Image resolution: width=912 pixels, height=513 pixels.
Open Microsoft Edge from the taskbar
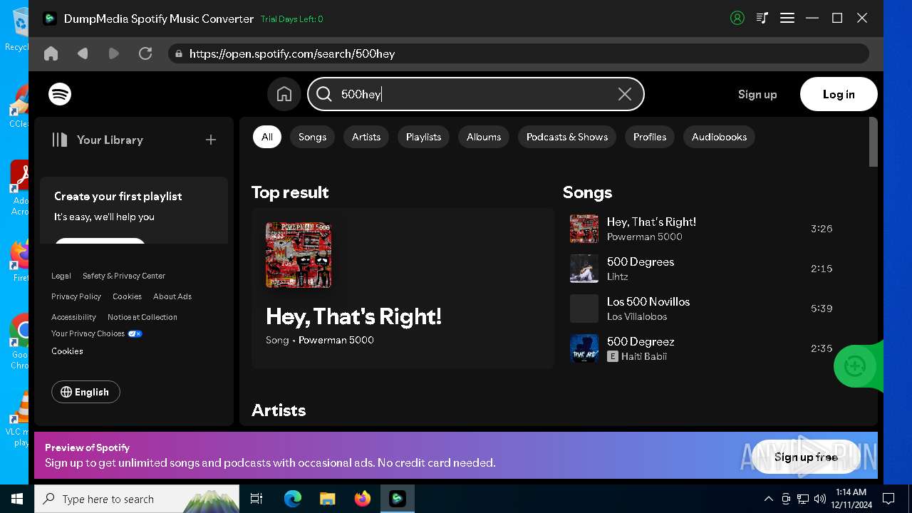coord(293,499)
